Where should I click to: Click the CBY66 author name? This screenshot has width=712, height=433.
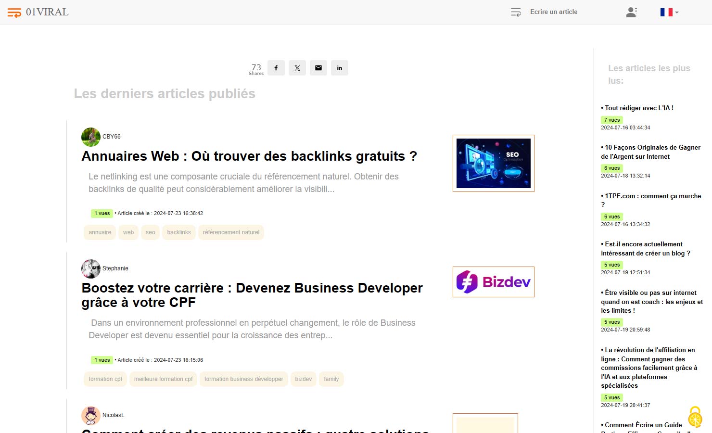click(x=112, y=137)
